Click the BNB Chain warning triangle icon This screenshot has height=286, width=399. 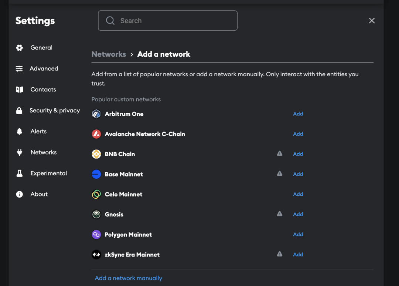(280, 154)
